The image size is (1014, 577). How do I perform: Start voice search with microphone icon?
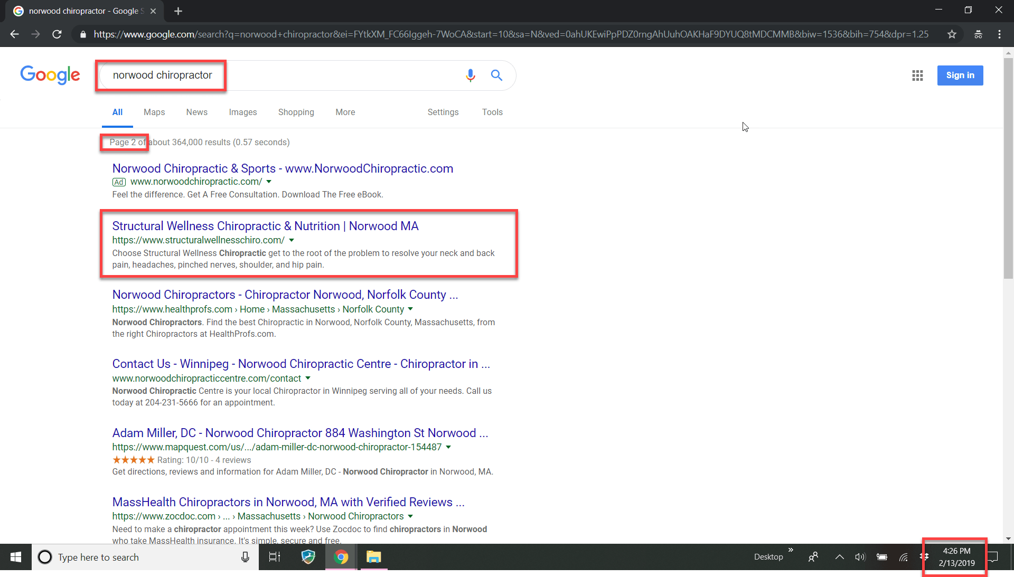[470, 75]
